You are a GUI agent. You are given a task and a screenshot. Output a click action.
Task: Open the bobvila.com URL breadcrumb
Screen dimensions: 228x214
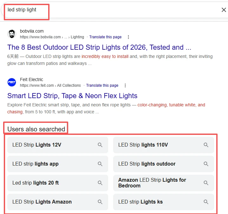(52, 37)
